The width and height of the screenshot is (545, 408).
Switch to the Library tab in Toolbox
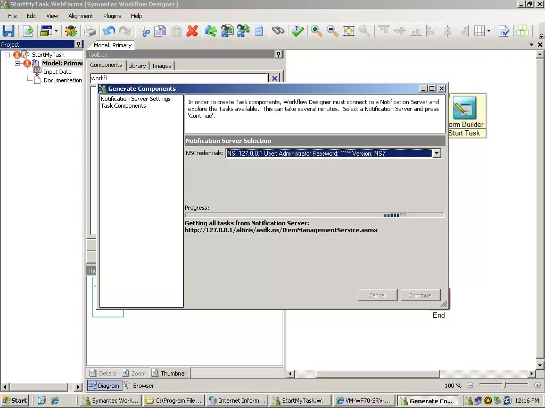[x=137, y=66]
